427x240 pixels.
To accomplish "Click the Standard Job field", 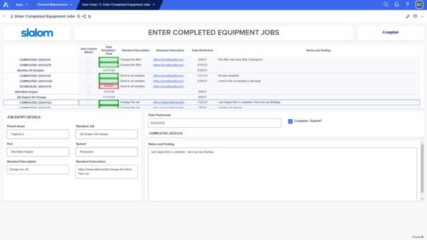I will coord(107,134).
